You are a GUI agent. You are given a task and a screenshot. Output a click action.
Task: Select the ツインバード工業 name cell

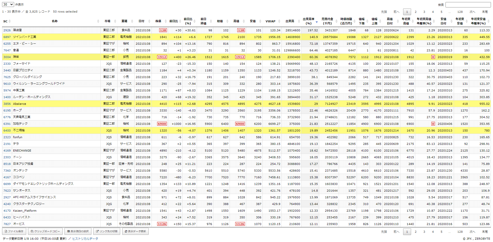coord(56,37)
